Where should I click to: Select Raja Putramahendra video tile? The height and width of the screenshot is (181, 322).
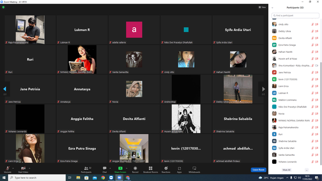(30, 30)
